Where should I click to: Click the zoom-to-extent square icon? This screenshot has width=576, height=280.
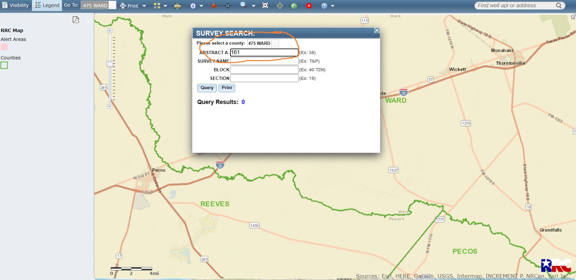pyautogui.click(x=265, y=6)
